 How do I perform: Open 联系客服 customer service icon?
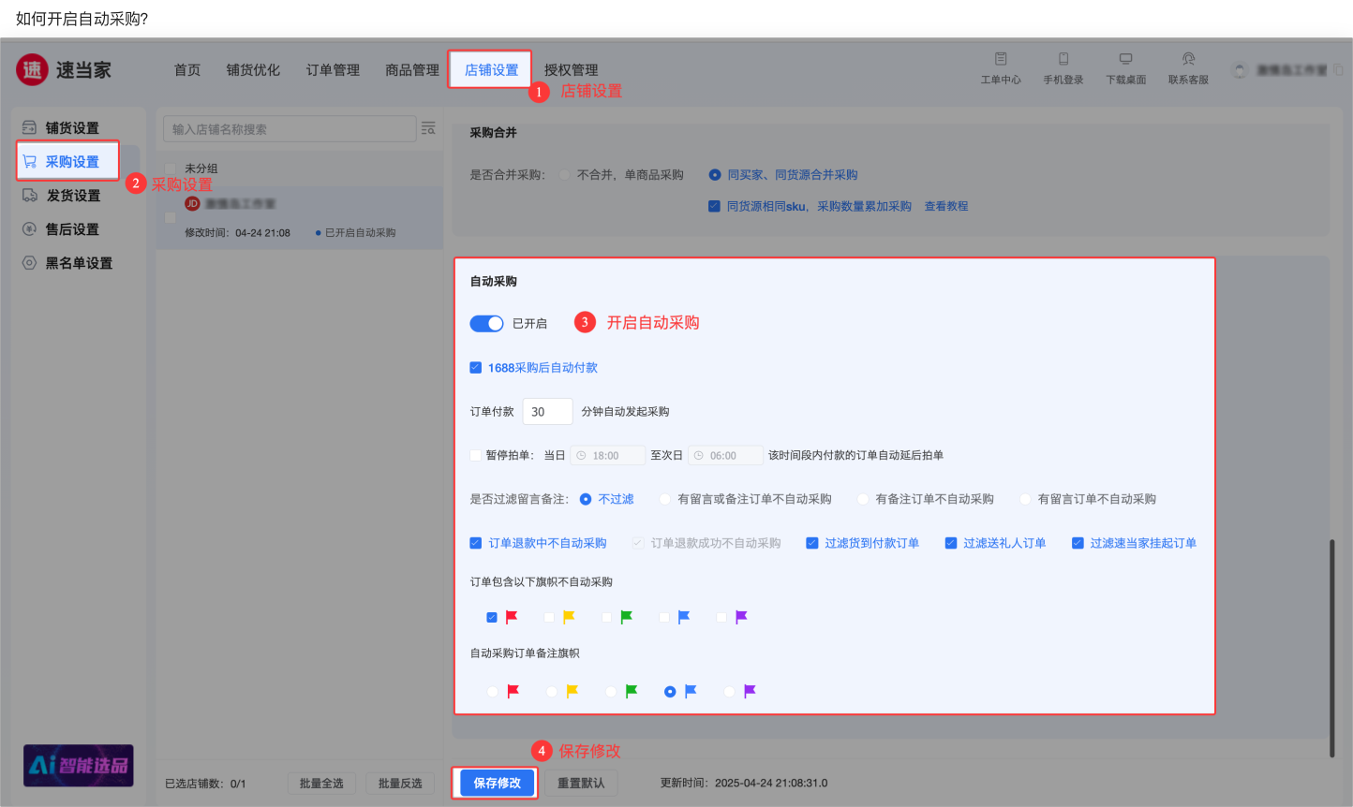coord(1187,60)
